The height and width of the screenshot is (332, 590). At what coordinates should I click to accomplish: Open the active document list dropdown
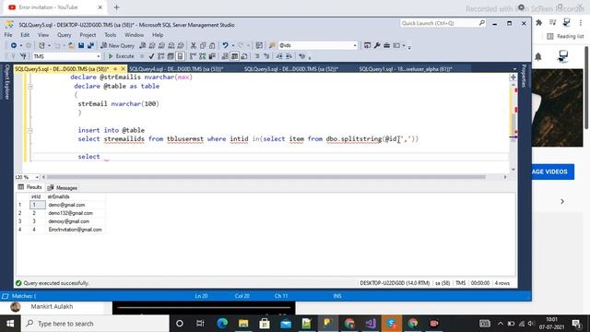click(x=514, y=69)
